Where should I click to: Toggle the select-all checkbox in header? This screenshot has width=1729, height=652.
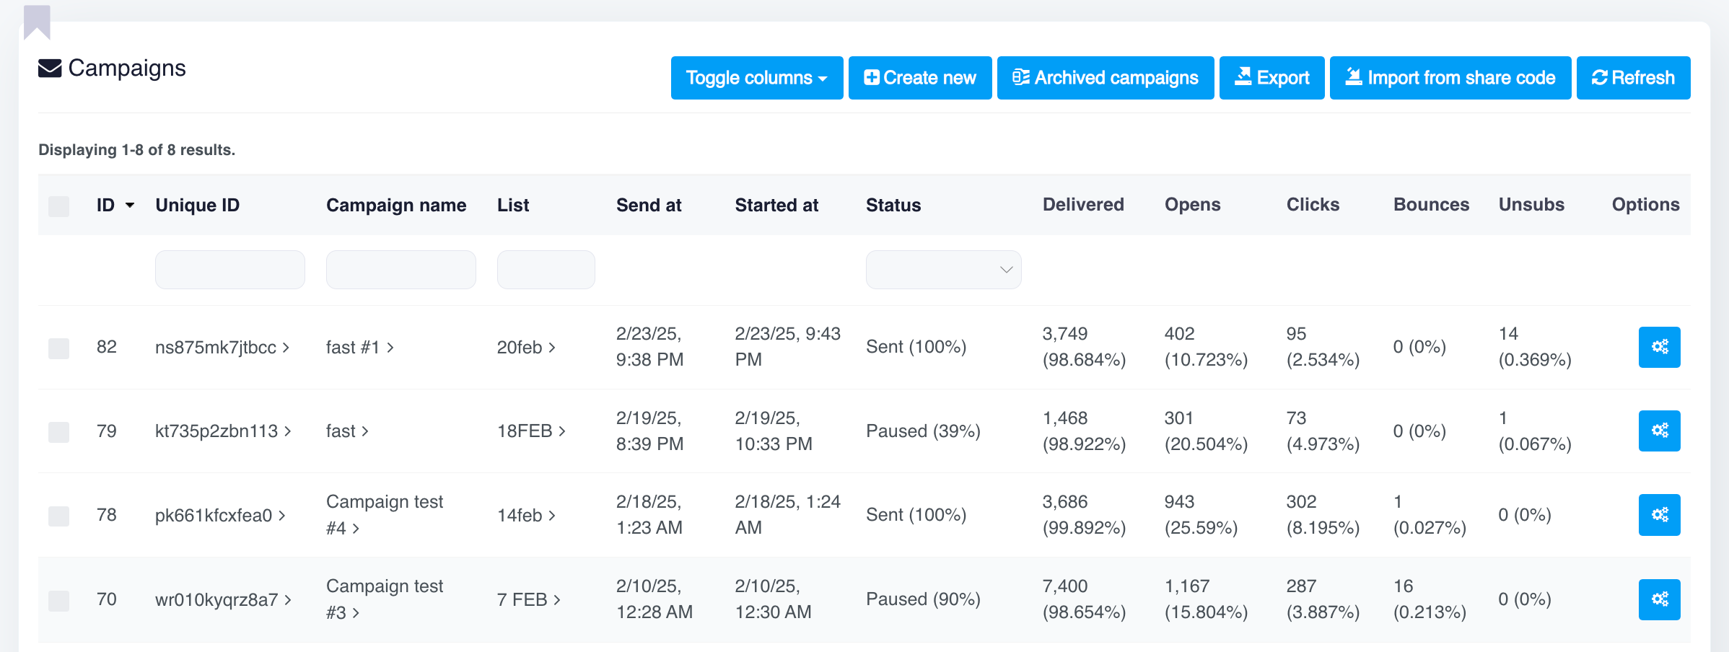[x=58, y=206]
